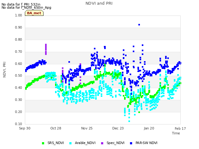Click the 1.00 y-axis tick label
The width and height of the screenshot is (199, 149).
point(19,16)
